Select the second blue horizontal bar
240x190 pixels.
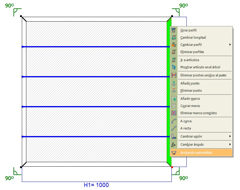96,77
